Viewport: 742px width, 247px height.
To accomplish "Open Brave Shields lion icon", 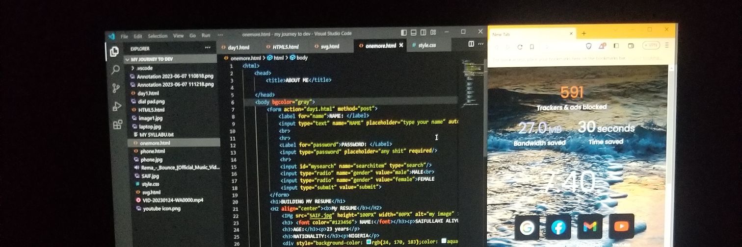I will [589, 46].
